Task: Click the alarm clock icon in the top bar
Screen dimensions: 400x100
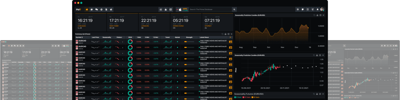Action: (x=308, y=9)
